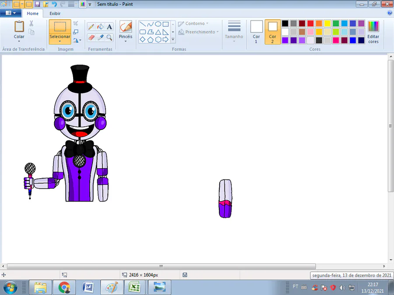Open Chrome from the taskbar

[x=65, y=288]
